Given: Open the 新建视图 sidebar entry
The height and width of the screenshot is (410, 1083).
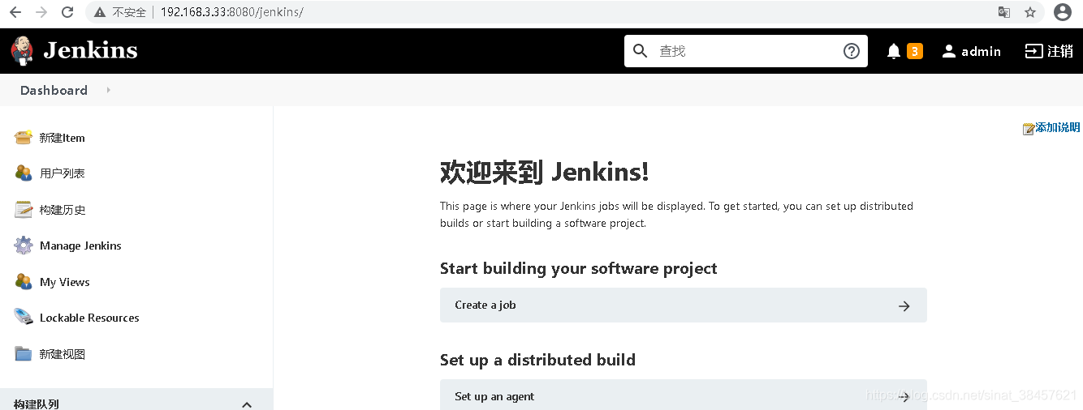Looking at the screenshot, I should pos(63,354).
